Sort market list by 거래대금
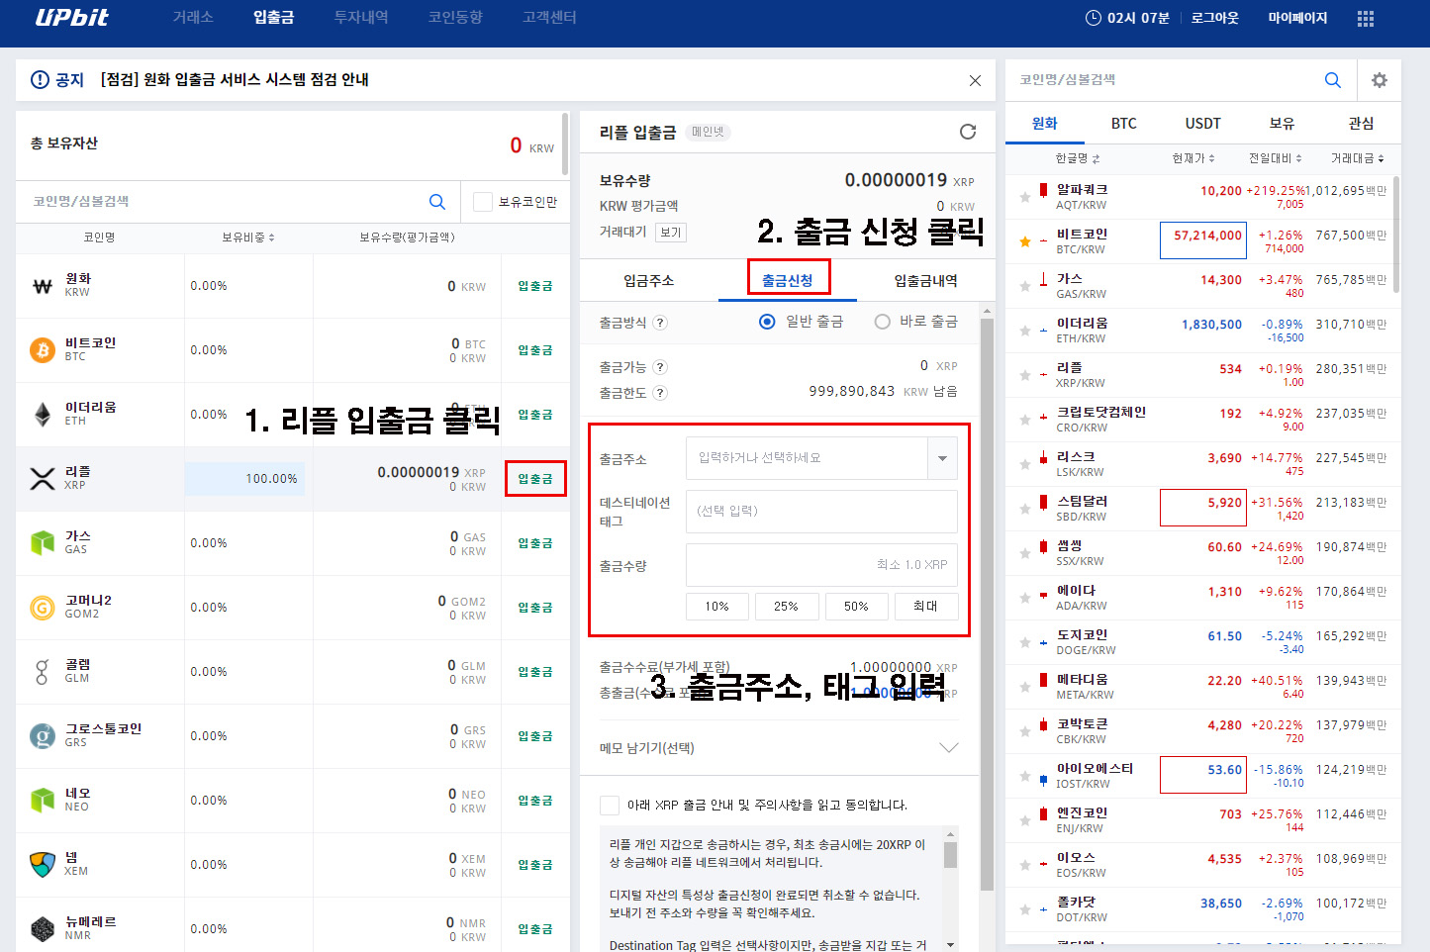The width and height of the screenshot is (1430, 952). click(1357, 158)
